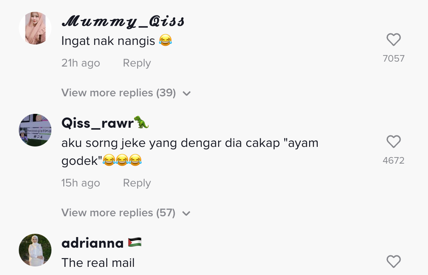Reply to the 'Ingat nak nangis' comment
The image size is (428, 275).
pos(137,63)
